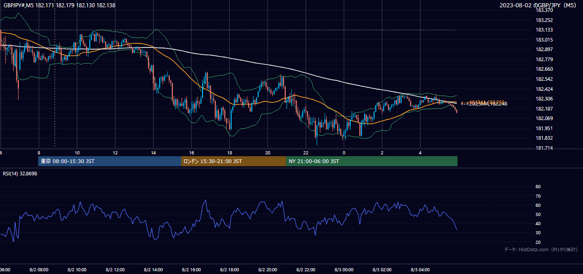
Task: Click RSI scale value 50
Action: click(538, 214)
